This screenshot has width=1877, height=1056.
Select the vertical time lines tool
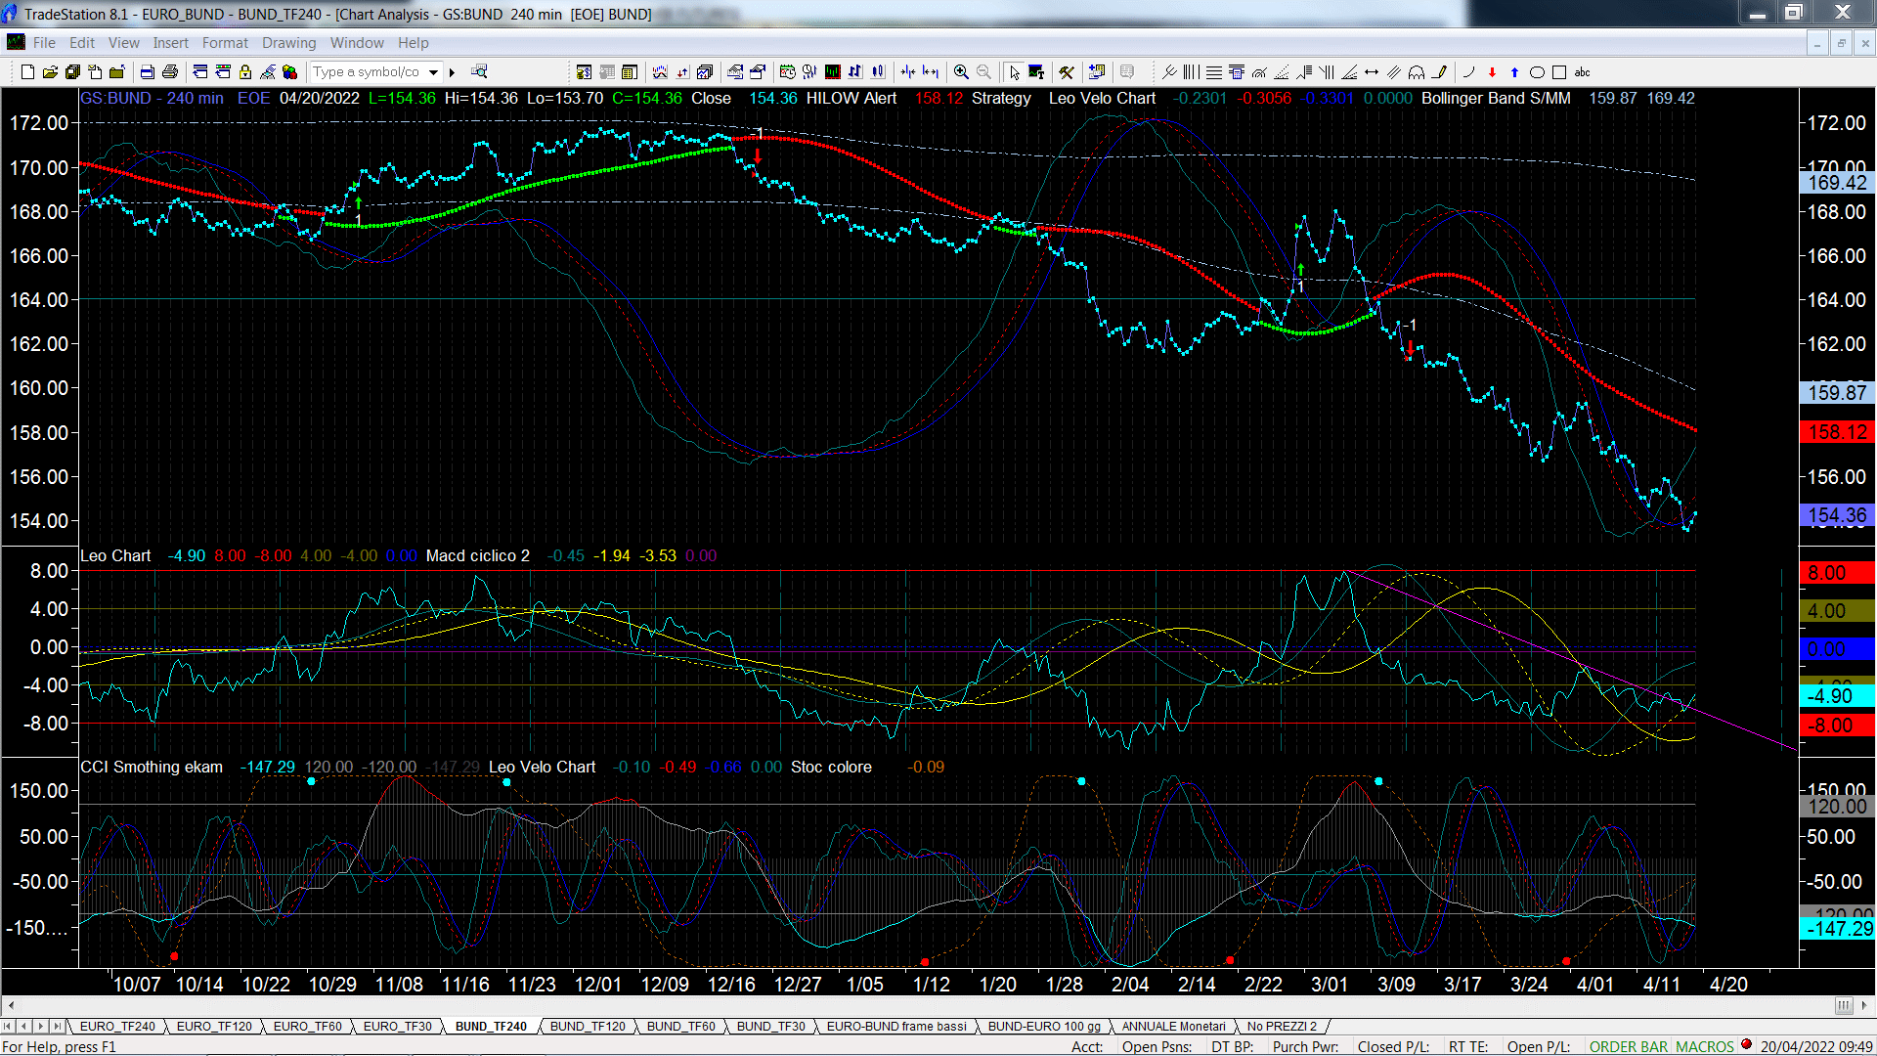pyautogui.click(x=1191, y=72)
